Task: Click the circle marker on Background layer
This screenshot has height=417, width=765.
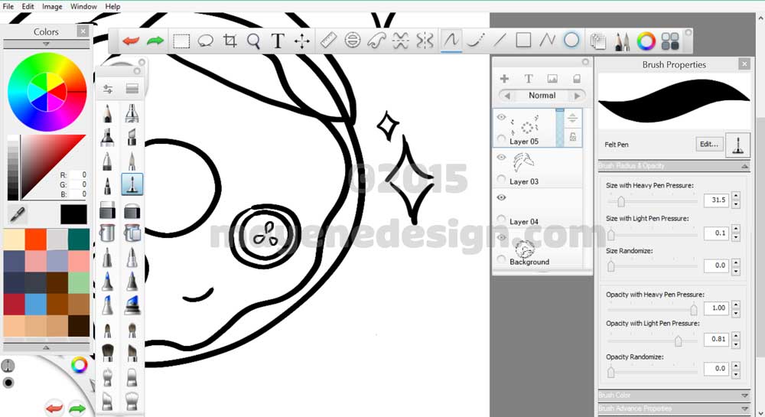Action: 501,259
